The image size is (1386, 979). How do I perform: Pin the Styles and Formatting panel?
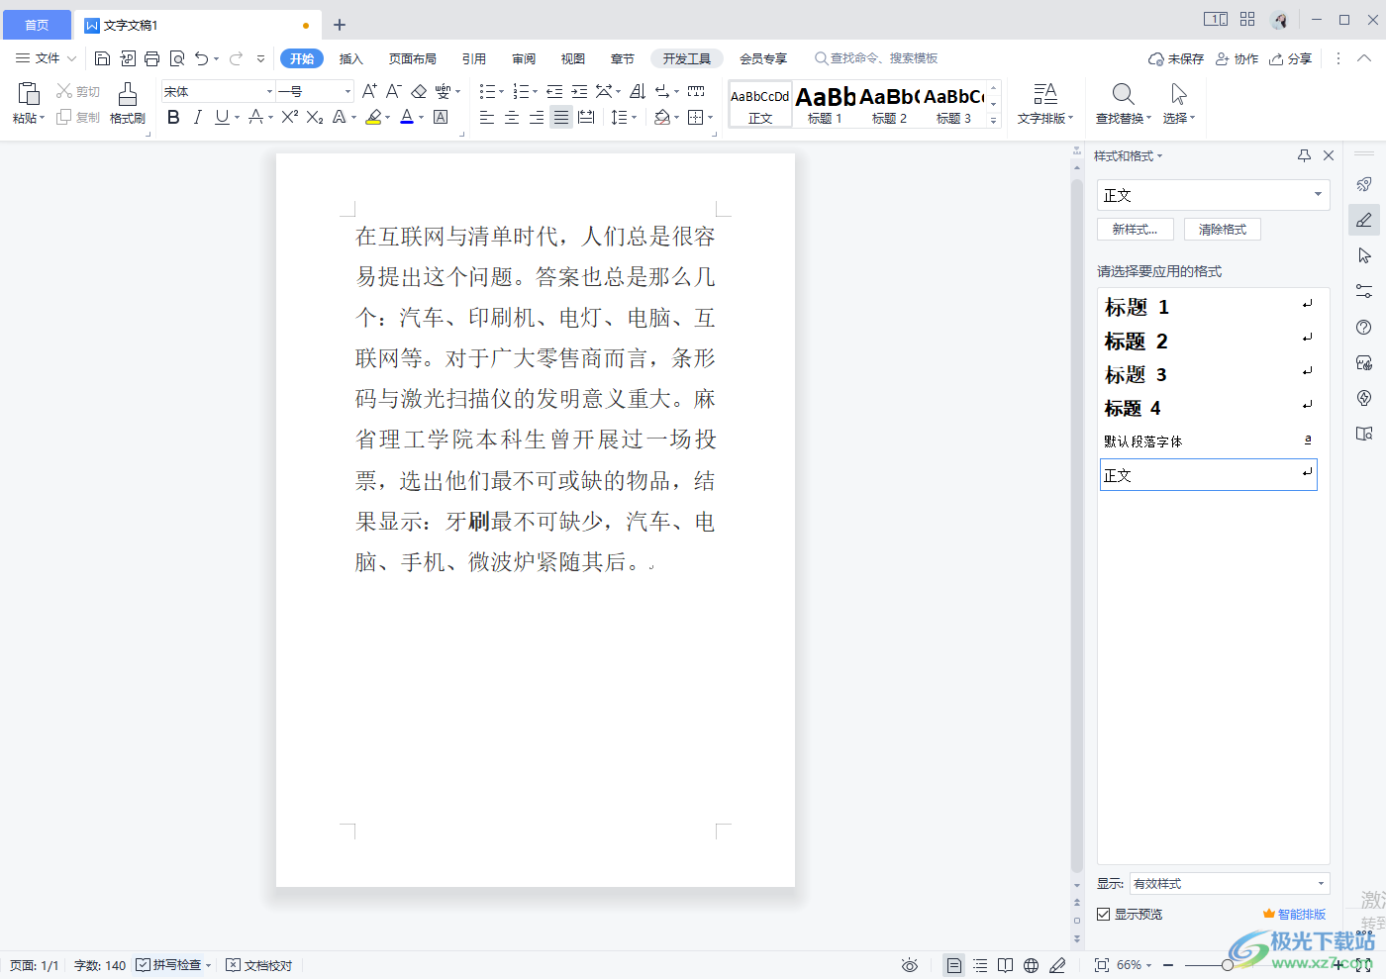(x=1304, y=155)
